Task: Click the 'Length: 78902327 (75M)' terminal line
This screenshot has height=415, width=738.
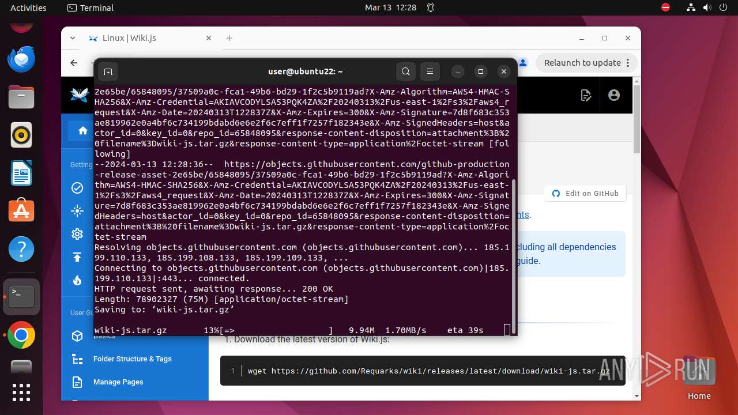Action: [x=221, y=299]
